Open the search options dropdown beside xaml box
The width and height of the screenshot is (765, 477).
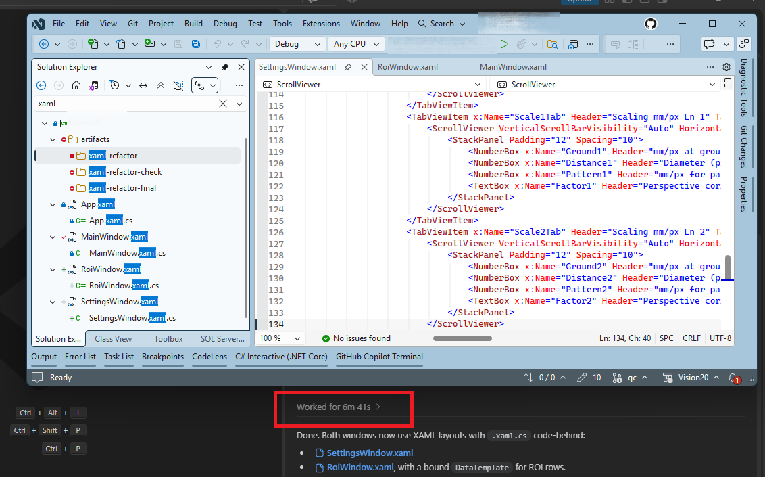coord(239,104)
